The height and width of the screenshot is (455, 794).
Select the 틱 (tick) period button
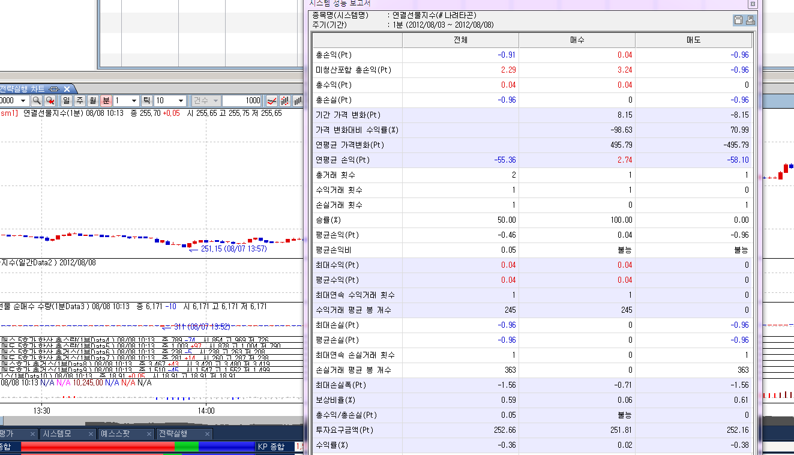[146, 101]
